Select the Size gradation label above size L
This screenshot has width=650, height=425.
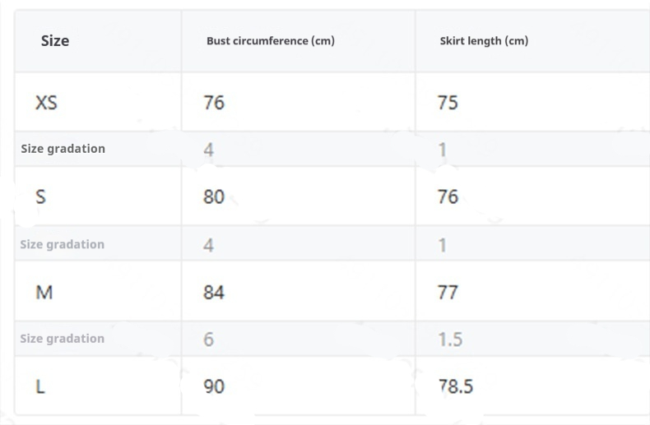pyautogui.click(x=63, y=339)
